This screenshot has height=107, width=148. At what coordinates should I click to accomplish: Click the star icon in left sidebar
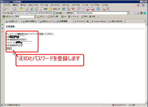pos(2,21)
